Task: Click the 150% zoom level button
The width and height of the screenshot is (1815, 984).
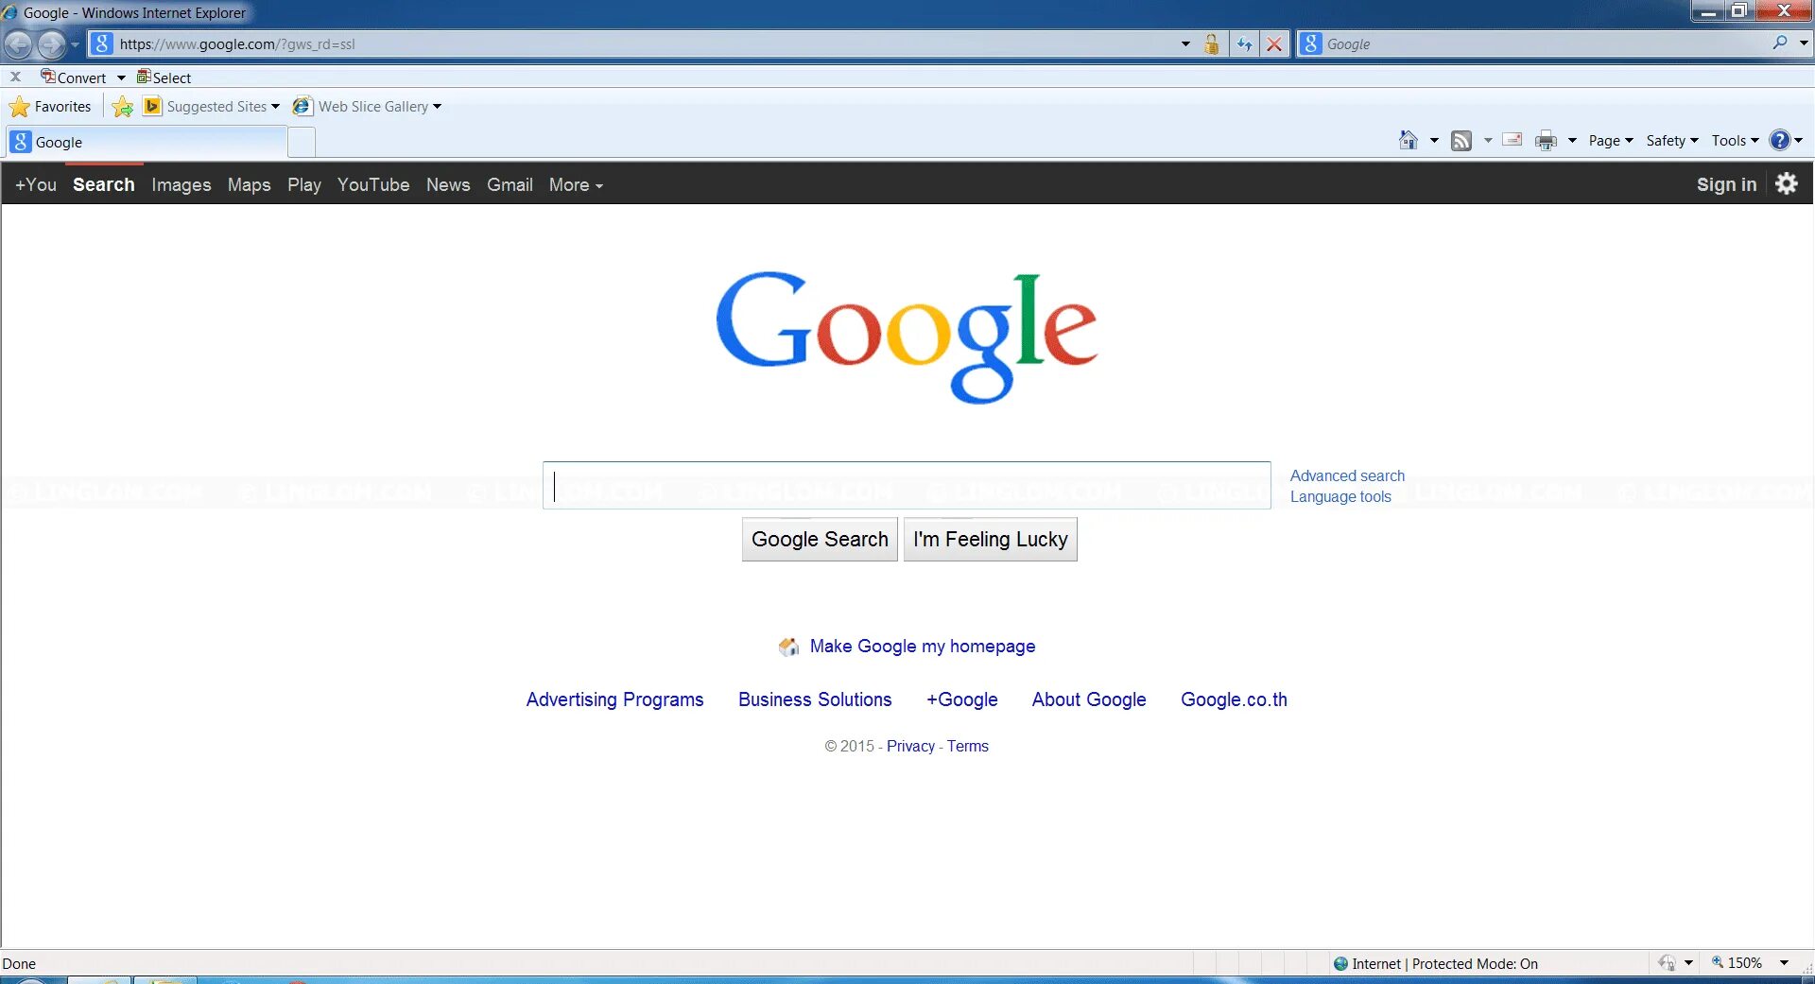Action: [x=1737, y=962]
